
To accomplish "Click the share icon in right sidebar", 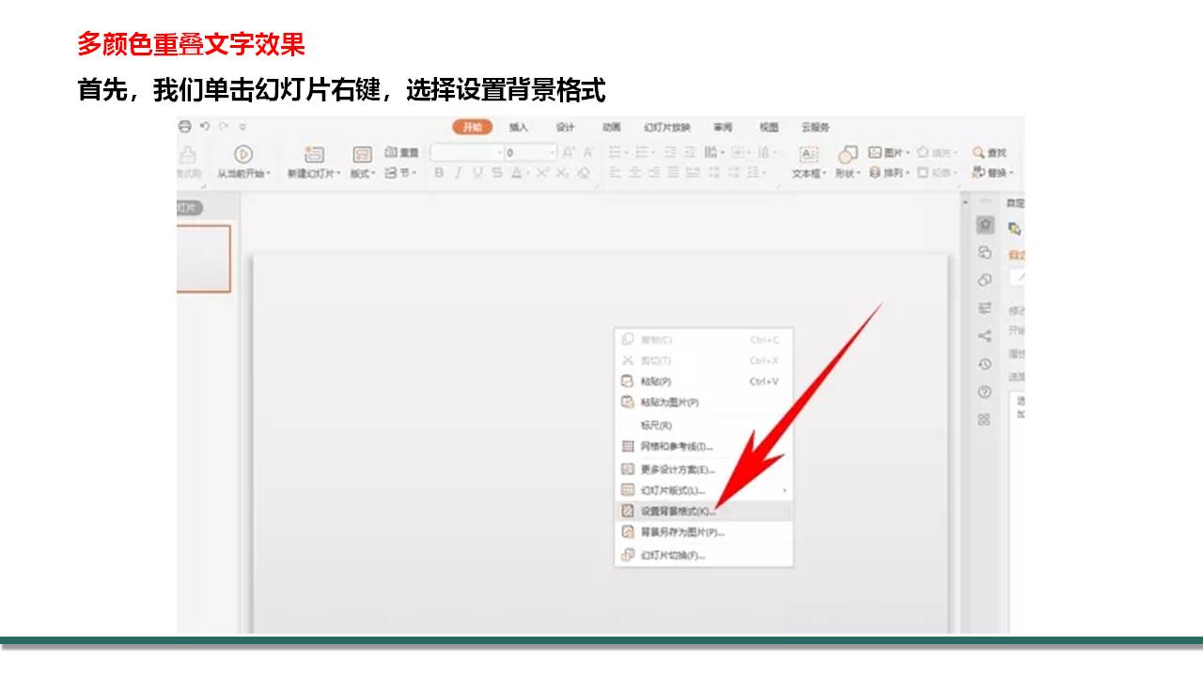I will (x=984, y=336).
